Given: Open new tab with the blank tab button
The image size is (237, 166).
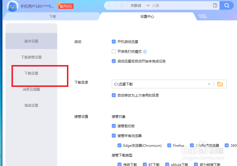Looking at the screenshot, I should click(x=203, y=16).
